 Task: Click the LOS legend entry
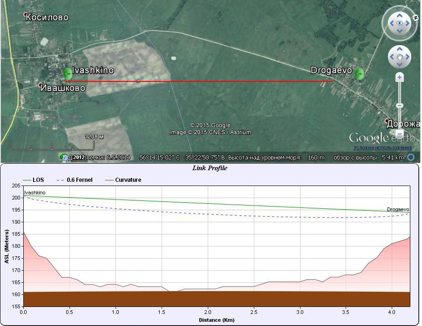tap(34, 180)
